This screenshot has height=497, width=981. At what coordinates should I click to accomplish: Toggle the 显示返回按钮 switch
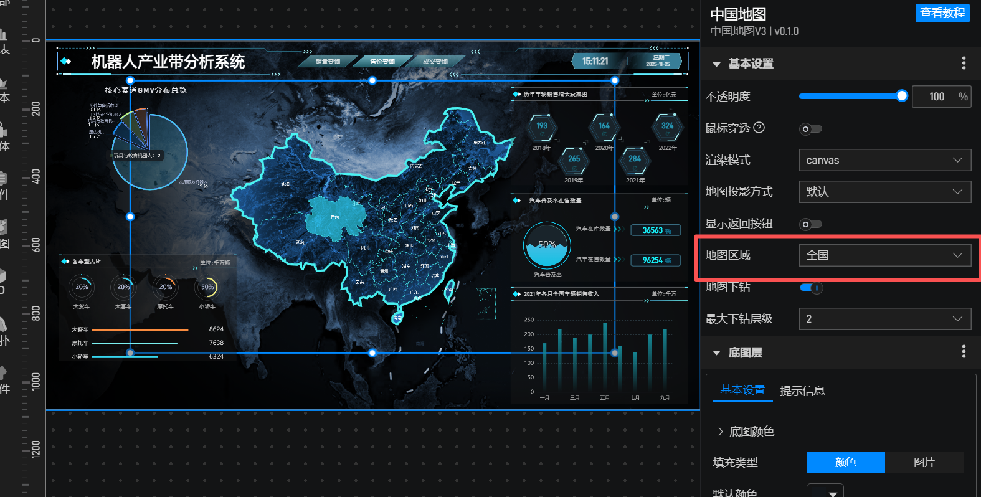[810, 224]
